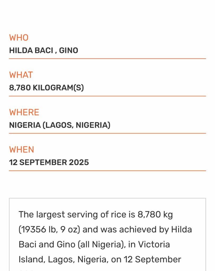Click the "(19356 lb, 9 oz)" conversion text
Image resolution: width=215 pixels, height=271 pixels.
[50, 229]
